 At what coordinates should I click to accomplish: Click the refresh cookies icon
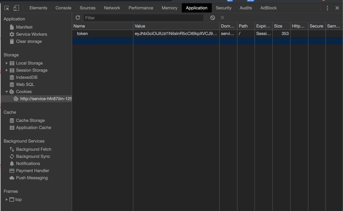[x=78, y=17]
